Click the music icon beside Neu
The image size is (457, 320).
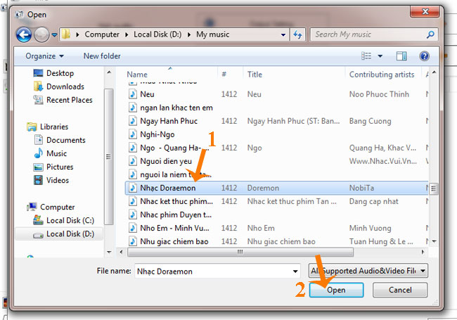(x=133, y=94)
